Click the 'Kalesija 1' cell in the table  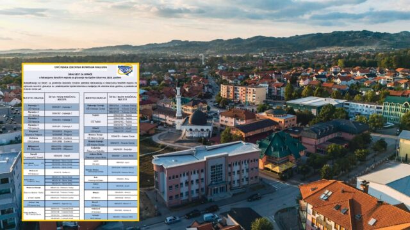click(x=34, y=107)
